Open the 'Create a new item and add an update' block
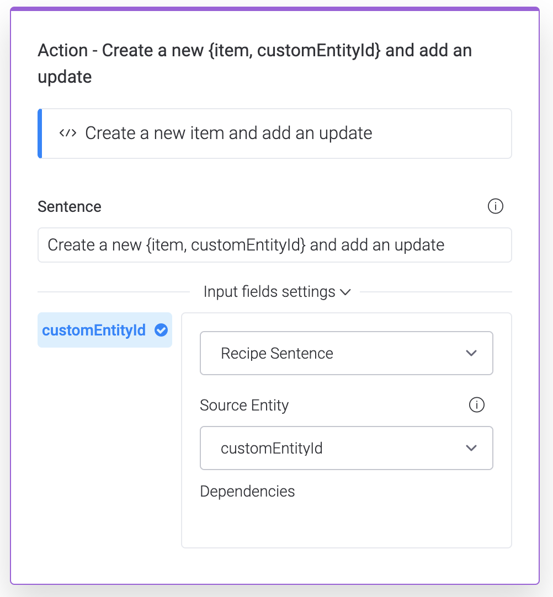The height and width of the screenshot is (597, 553). (276, 134)
